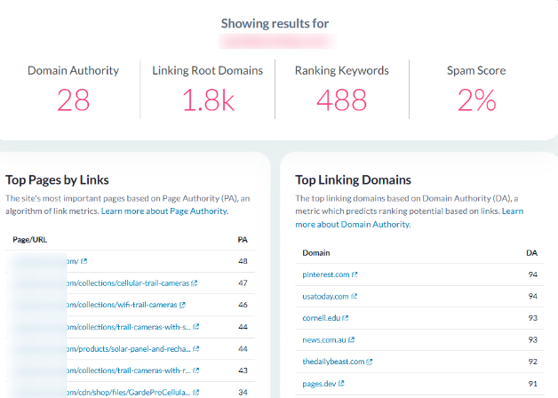Visit the usatoday.com linking domain

point(325,297)
